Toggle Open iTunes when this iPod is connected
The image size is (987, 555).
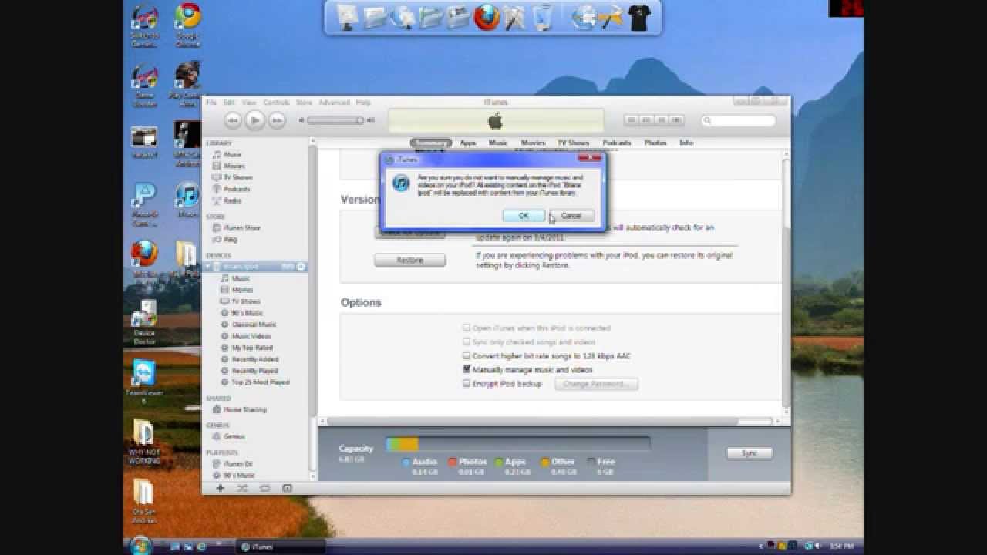pyautogui.click(x=467, y=328)
